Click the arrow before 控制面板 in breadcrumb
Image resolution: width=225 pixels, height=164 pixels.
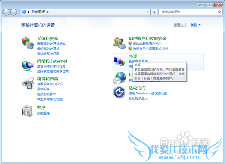pos(28,12)
